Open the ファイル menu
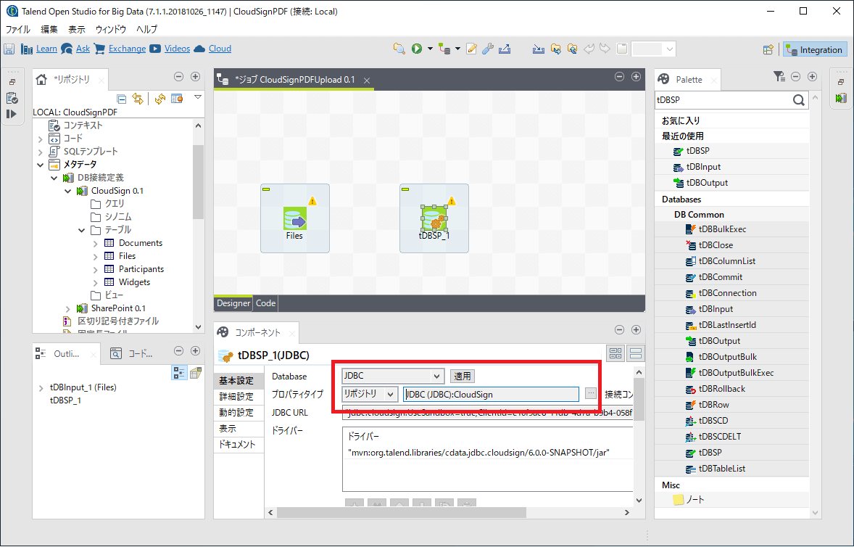This screenshot has height=547, width=854. coord(17,30)
